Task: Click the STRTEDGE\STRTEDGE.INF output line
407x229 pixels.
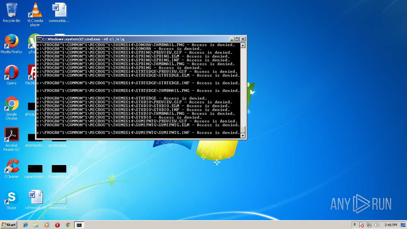Action: pos(138,83)
